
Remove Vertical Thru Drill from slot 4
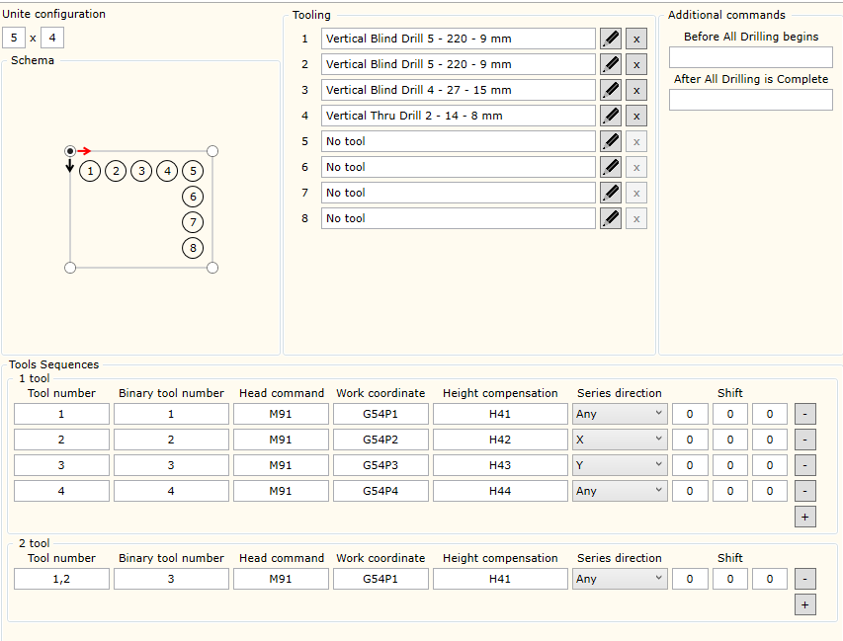click(636, 116)
